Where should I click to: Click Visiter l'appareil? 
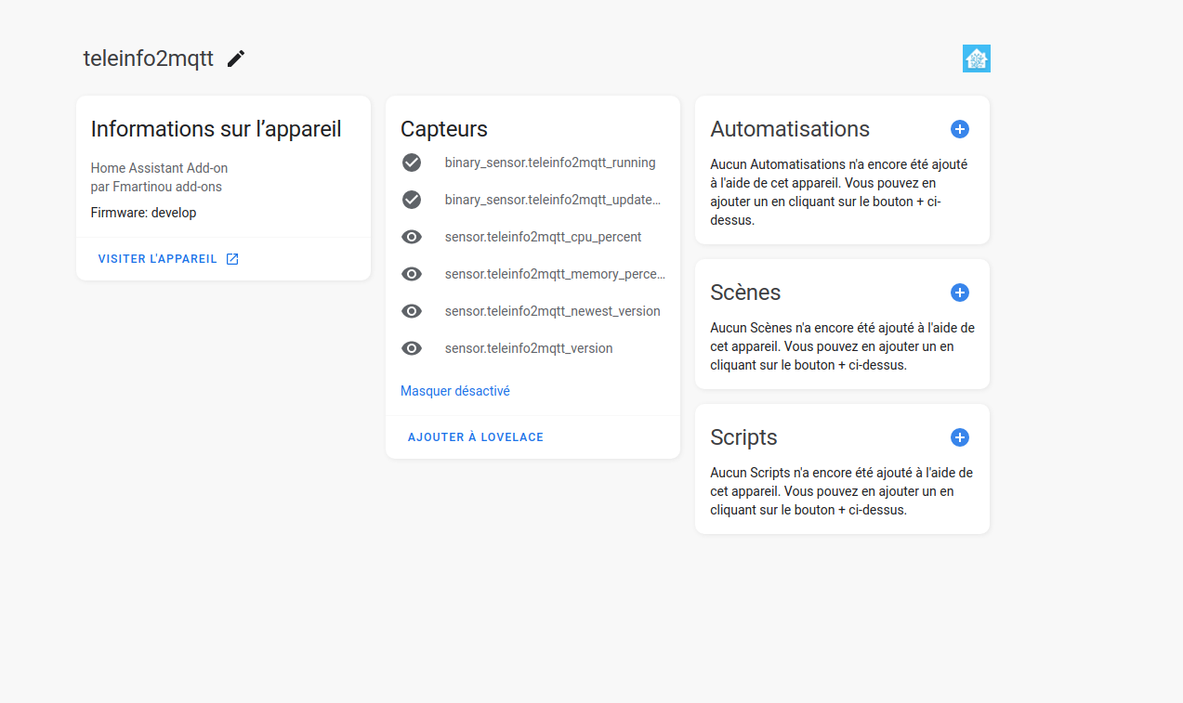pyautogui.click(x=159, y=258)
